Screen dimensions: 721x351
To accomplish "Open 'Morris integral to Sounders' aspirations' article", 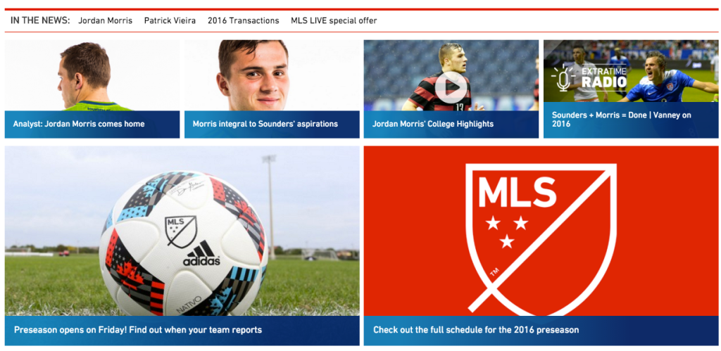I will [265, 124].
